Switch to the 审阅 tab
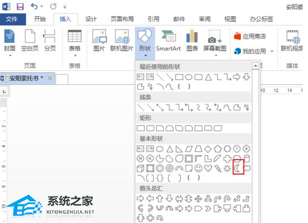The width and height of the screenshot is (308, 223). pos(205,19)
